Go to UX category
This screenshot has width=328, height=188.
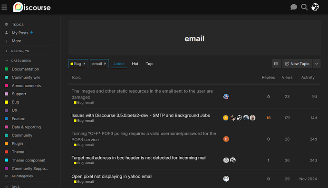click(14, 110)
